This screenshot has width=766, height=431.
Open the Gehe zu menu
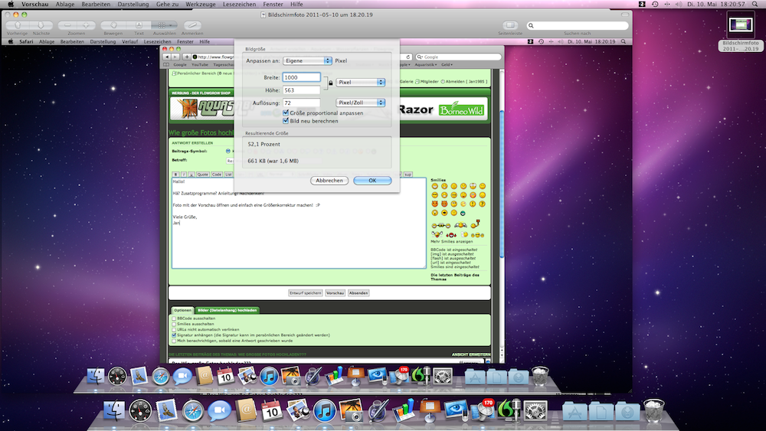pos(167,4)
